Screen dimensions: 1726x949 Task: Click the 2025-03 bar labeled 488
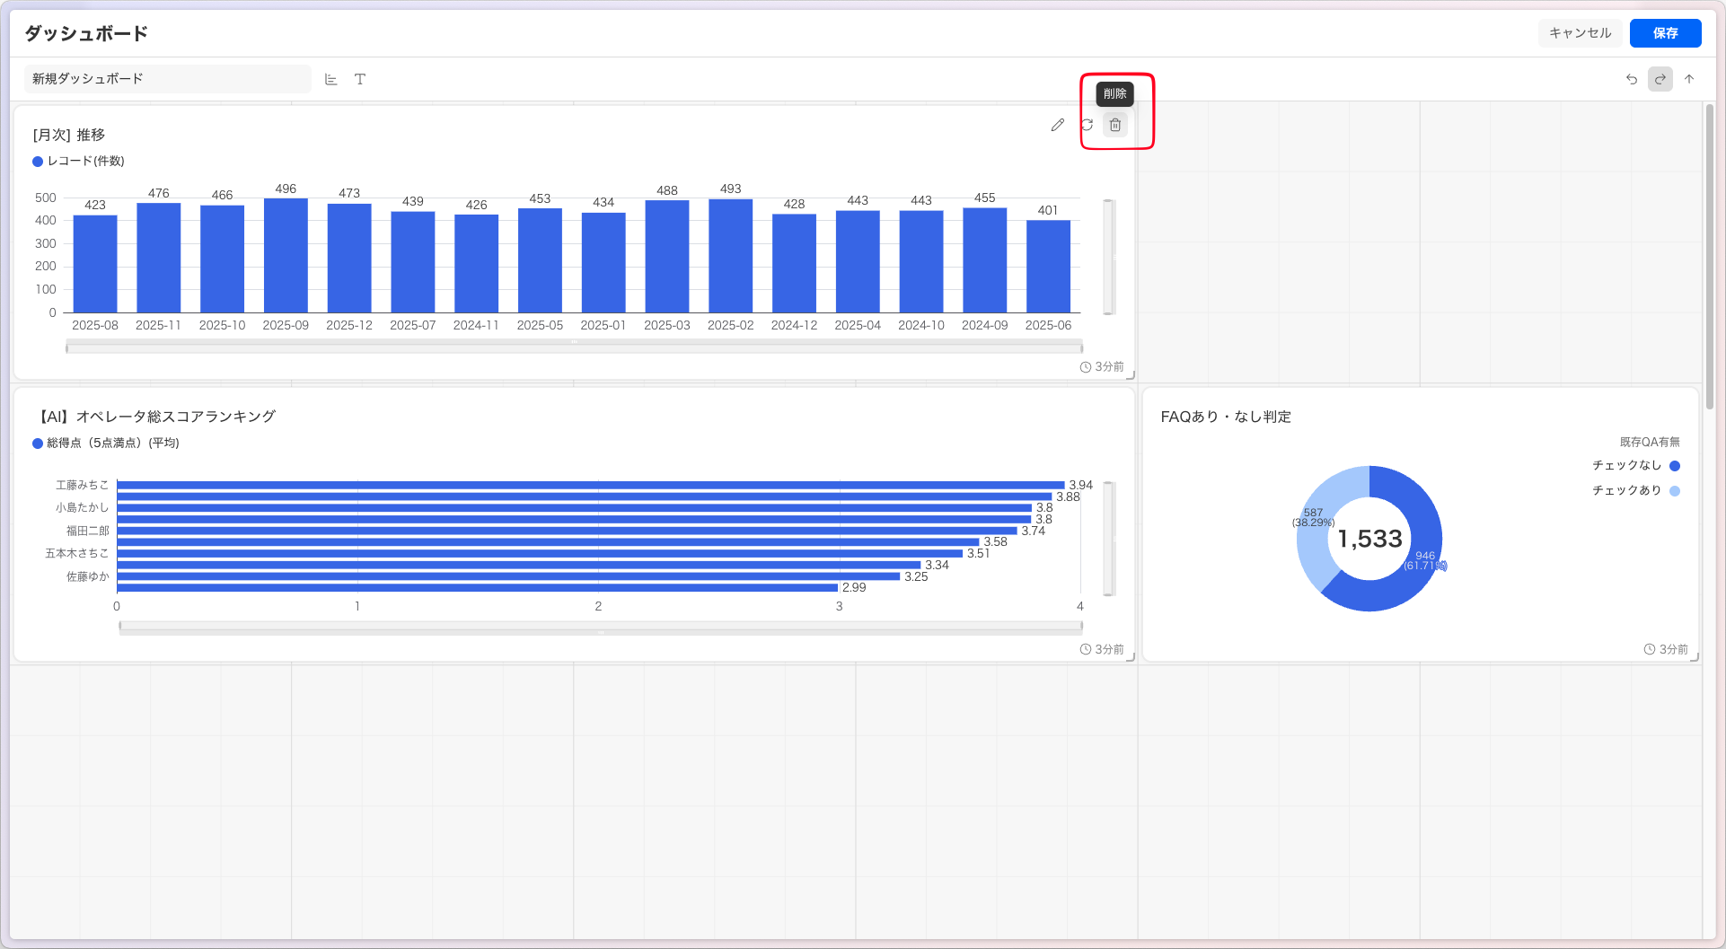pos(667,257)
